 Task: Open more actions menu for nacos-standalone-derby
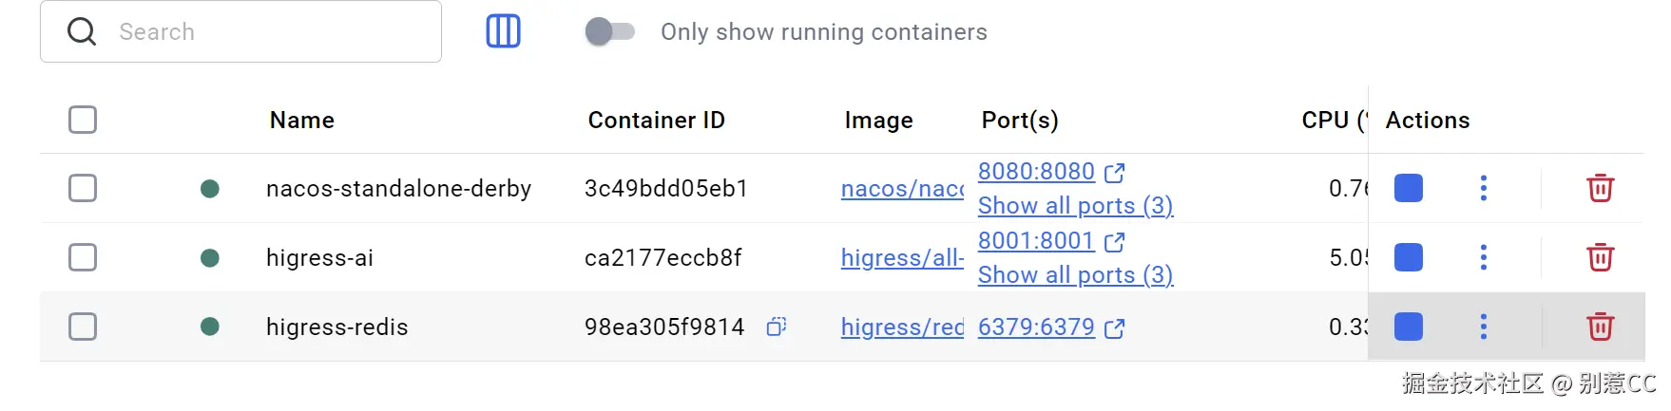[x=1483, y=188]
